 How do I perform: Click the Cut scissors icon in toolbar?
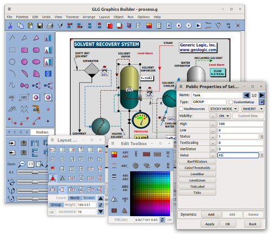coord(10,25)
